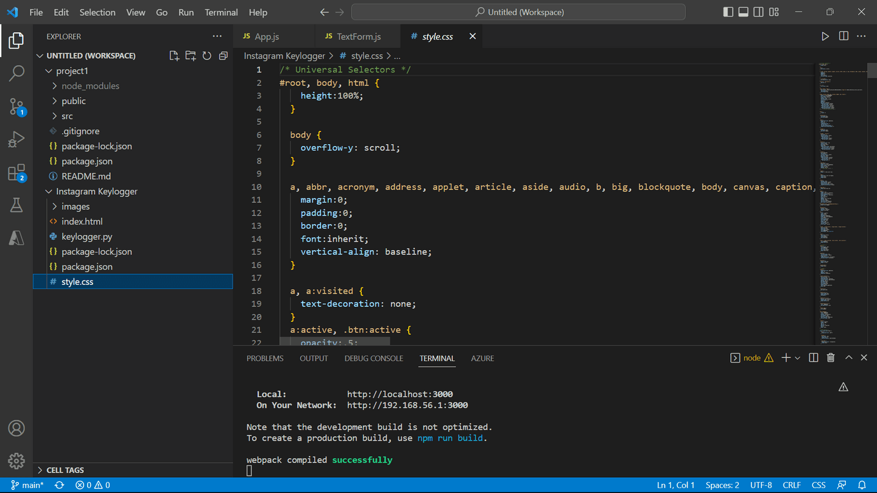Click the main* branch in status bar
The image size is (877, 493).
tap(27, 485)
